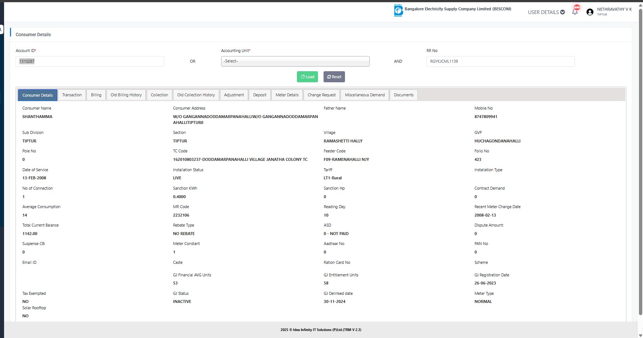Click the BESCOM logo icon
643x338 pixels.
click(398, 11)
